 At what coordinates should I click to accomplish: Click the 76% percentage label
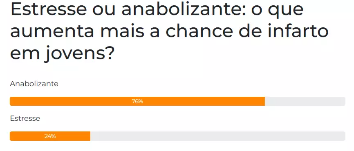137,102
